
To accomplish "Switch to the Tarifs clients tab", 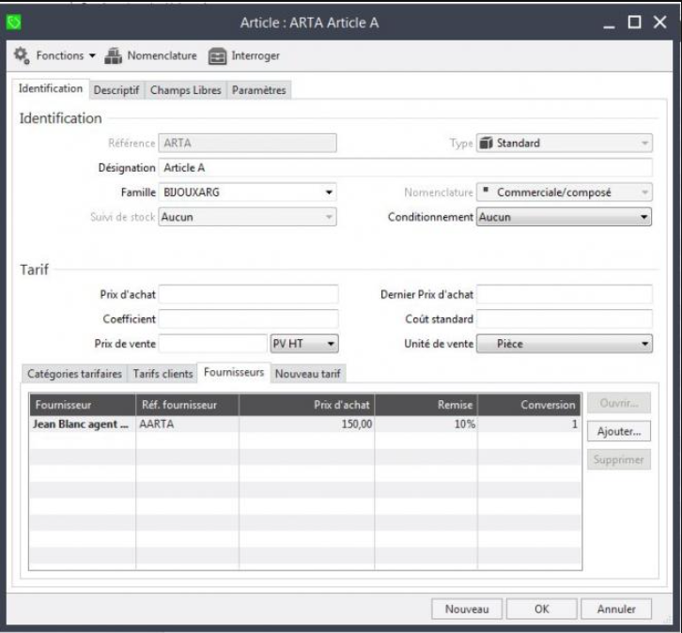I will (x=163, y=374).
